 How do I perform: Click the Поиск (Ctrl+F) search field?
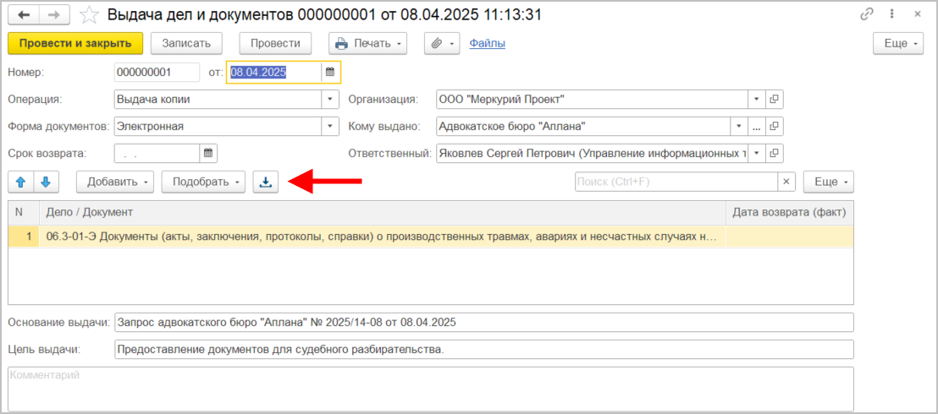(x=676, y=182)
